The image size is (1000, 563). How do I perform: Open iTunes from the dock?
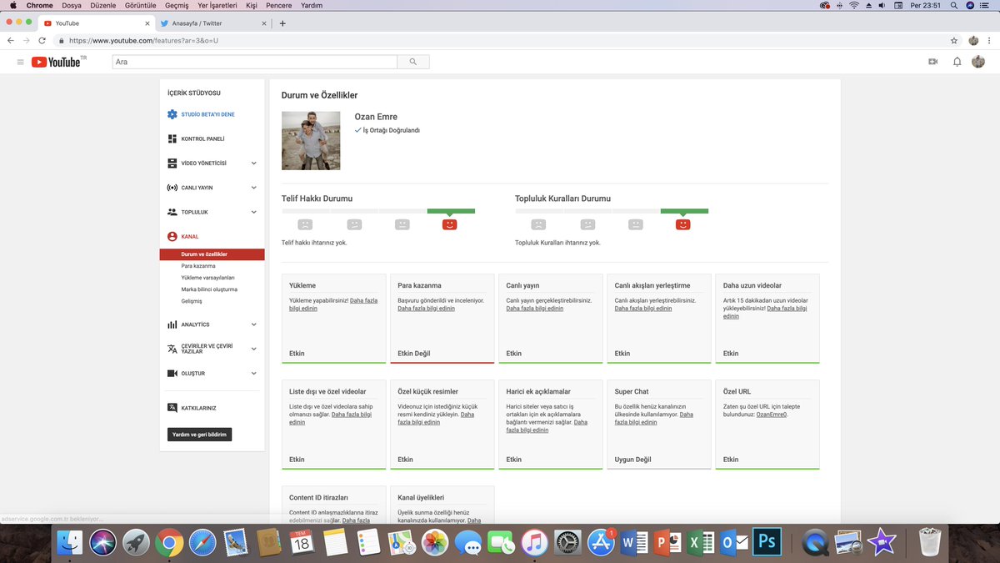point(534,543)
